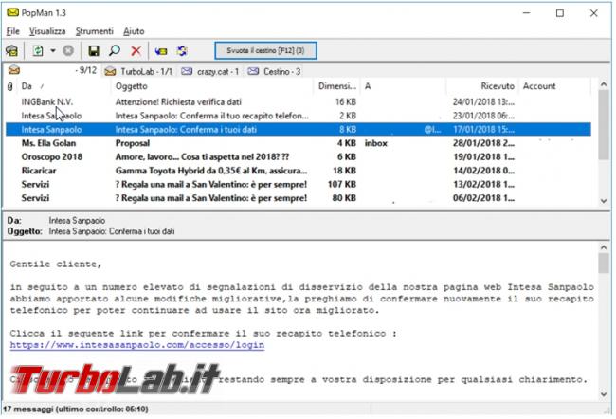Sort by Account column header

[x=554, y=86]
